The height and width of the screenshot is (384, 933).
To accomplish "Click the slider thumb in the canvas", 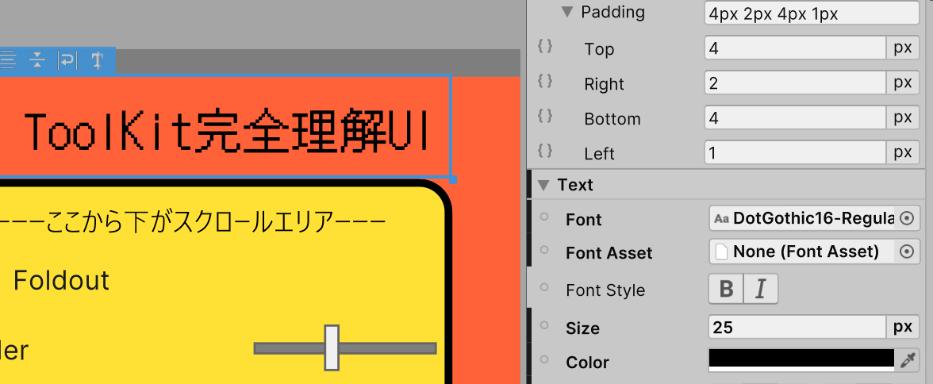I will point(332,348).
